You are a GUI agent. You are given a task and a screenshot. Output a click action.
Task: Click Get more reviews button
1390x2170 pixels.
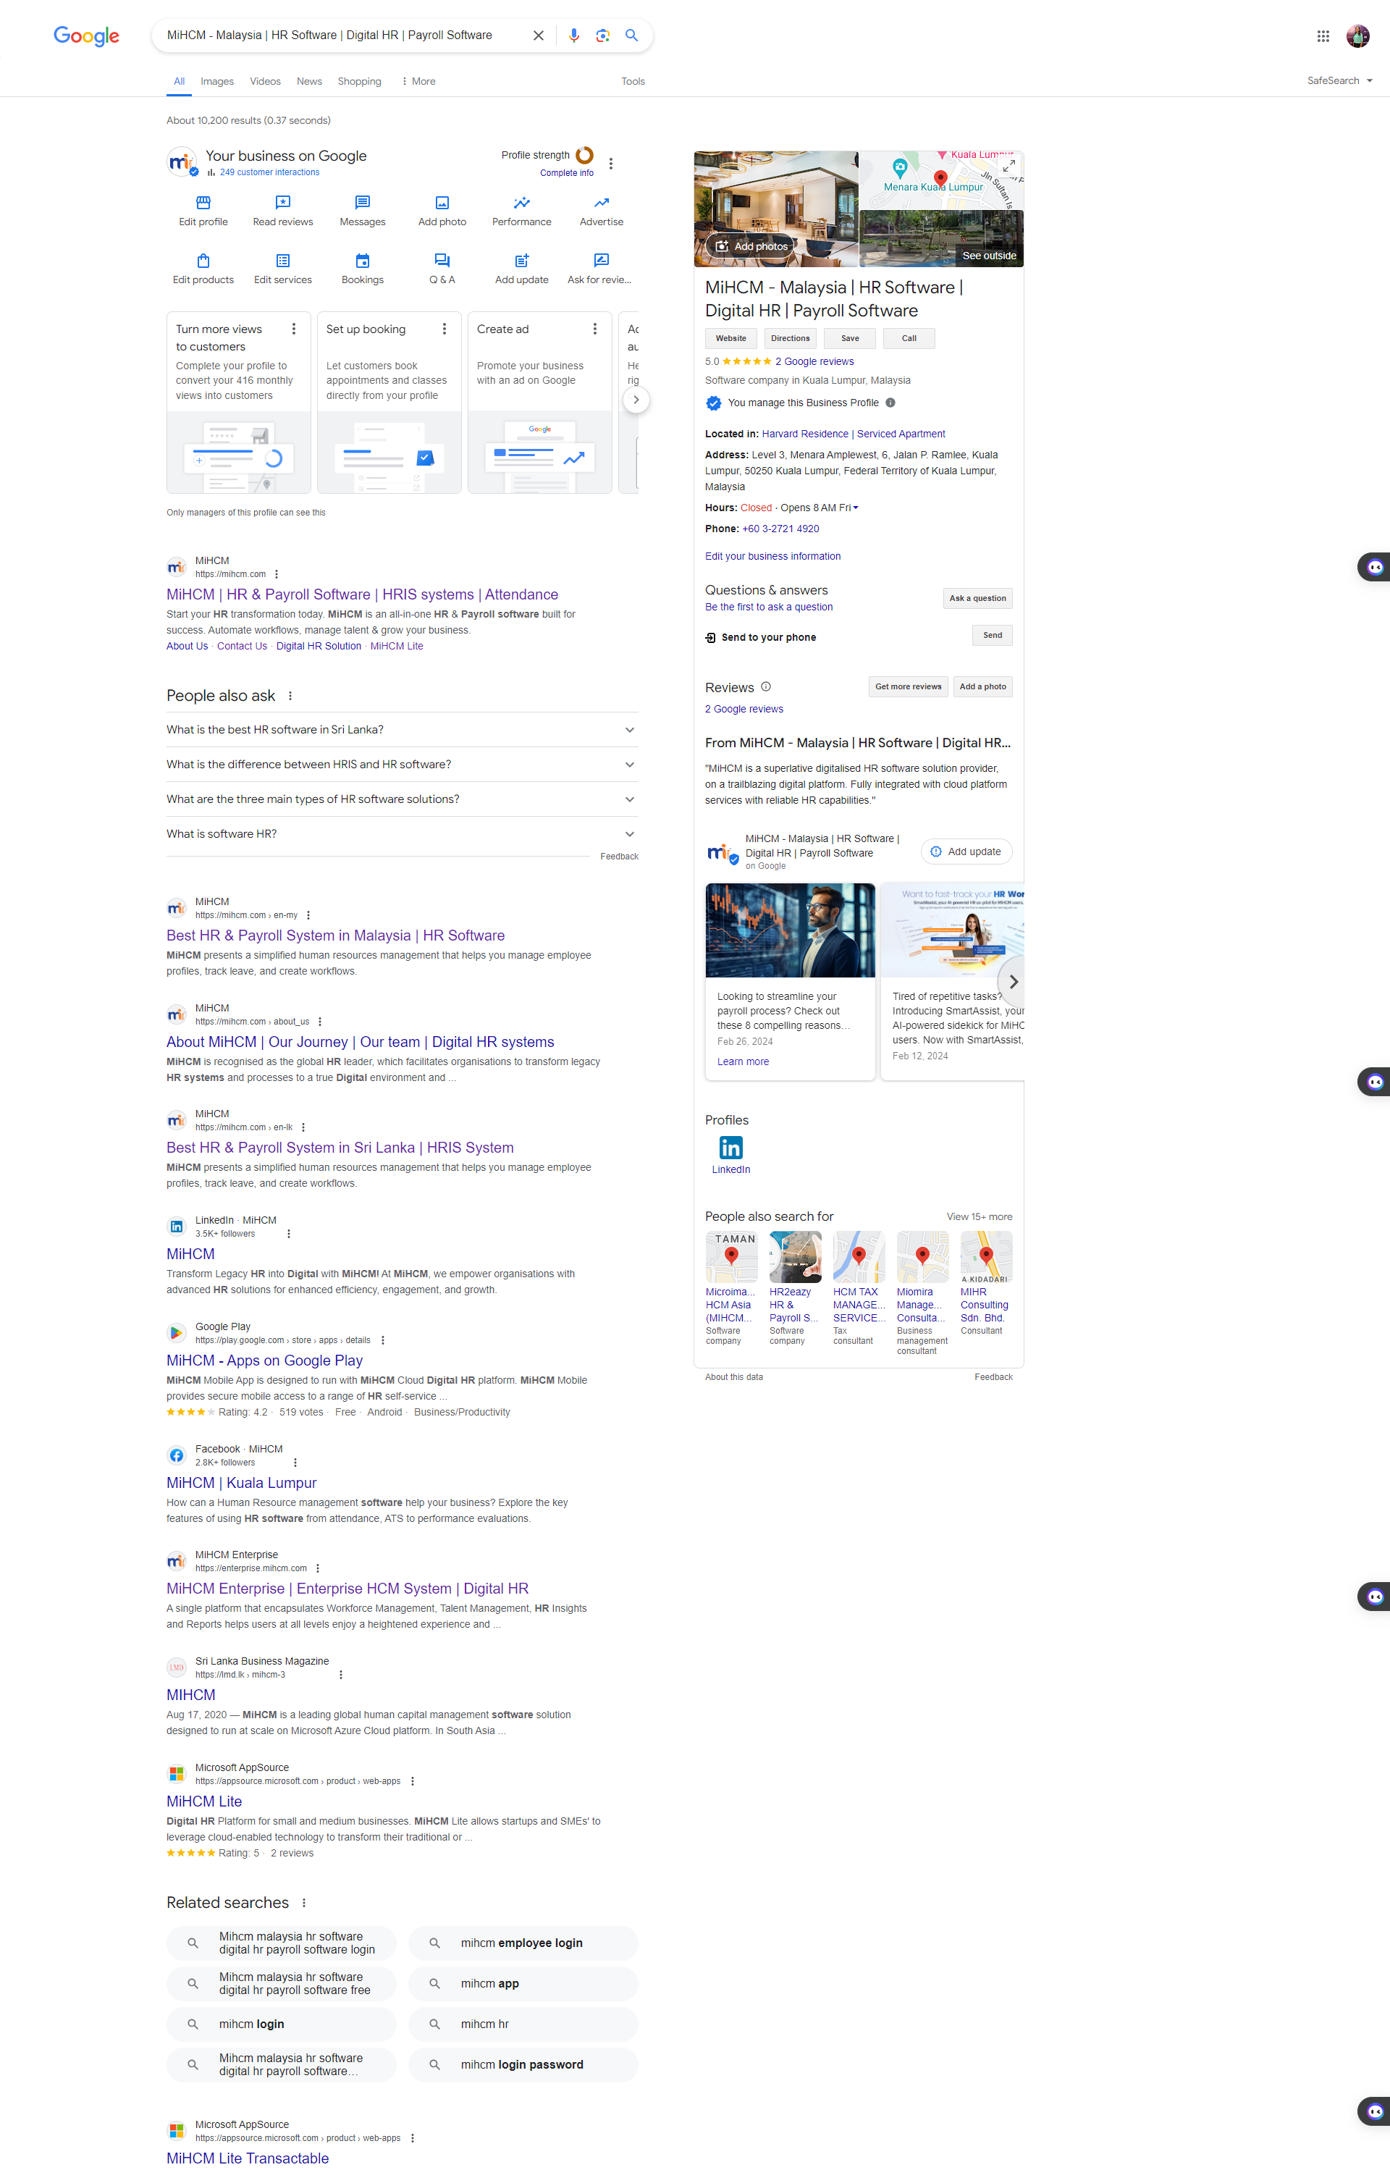tap(908, 687)
